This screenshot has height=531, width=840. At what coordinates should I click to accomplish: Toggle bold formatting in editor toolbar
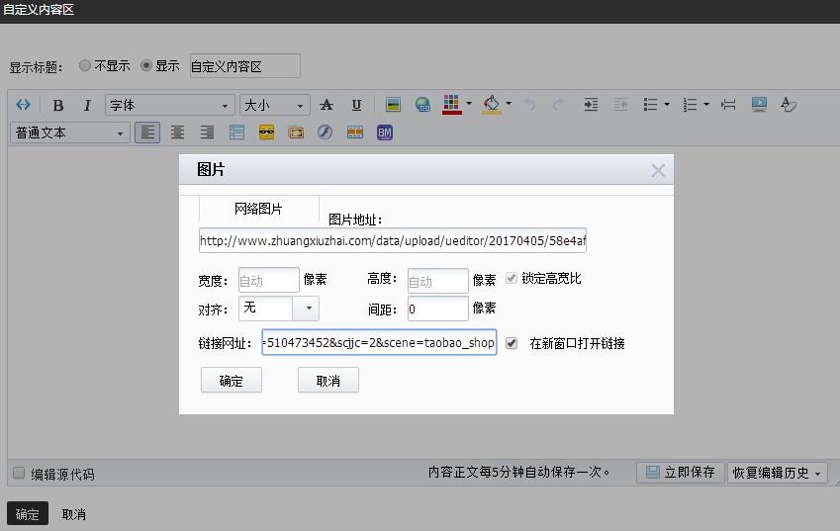58,105
